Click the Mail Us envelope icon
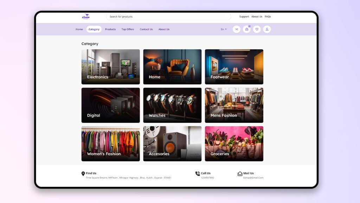This screenshot has width=360, height=203. tap(240, 173)
